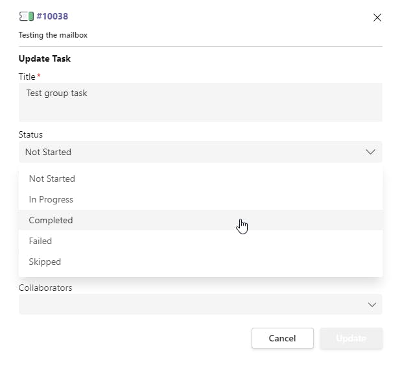
Task: Click the Update Task heading
Action: click(45, 58)
